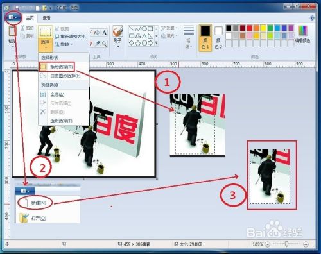Open 重新调整大小 resize dialog
This screenshot has width=321, height=254.
pos(70,37)
